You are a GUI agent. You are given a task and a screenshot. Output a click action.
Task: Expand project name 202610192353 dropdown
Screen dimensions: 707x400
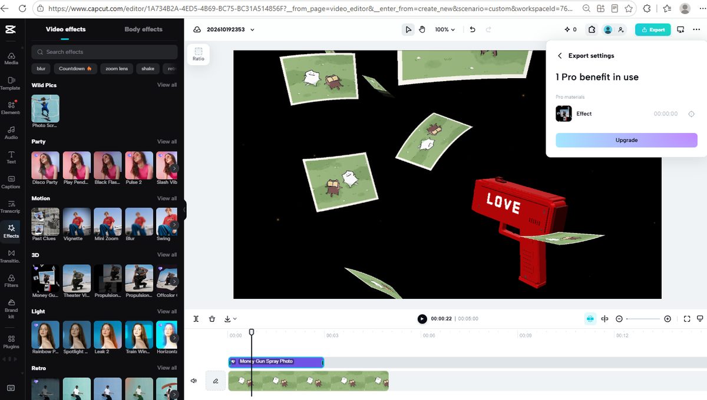click(x=252, y=29)
